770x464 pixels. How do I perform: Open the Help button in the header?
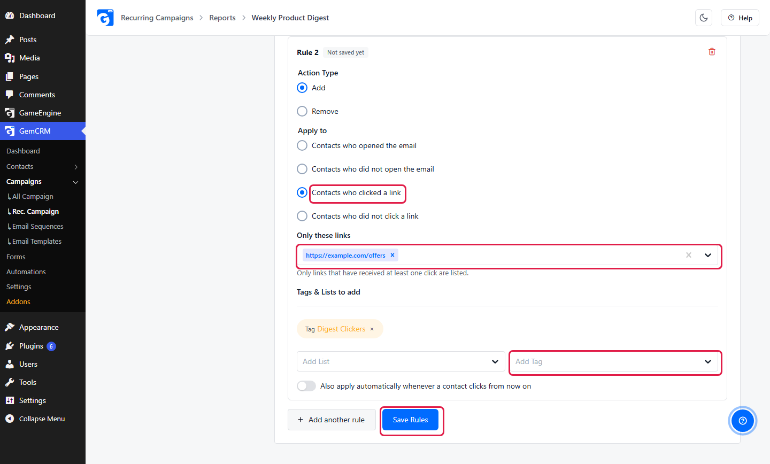(740, 18)
